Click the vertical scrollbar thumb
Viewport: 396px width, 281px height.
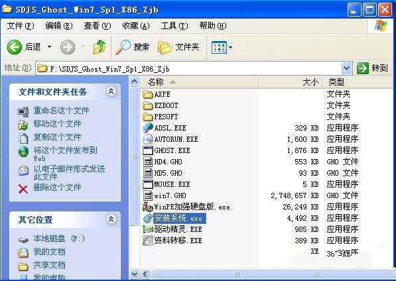tap(135, 156)
